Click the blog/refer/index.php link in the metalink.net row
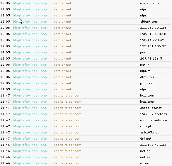The width and height of the screenshot is (172, 166). [x=30, y=3]
